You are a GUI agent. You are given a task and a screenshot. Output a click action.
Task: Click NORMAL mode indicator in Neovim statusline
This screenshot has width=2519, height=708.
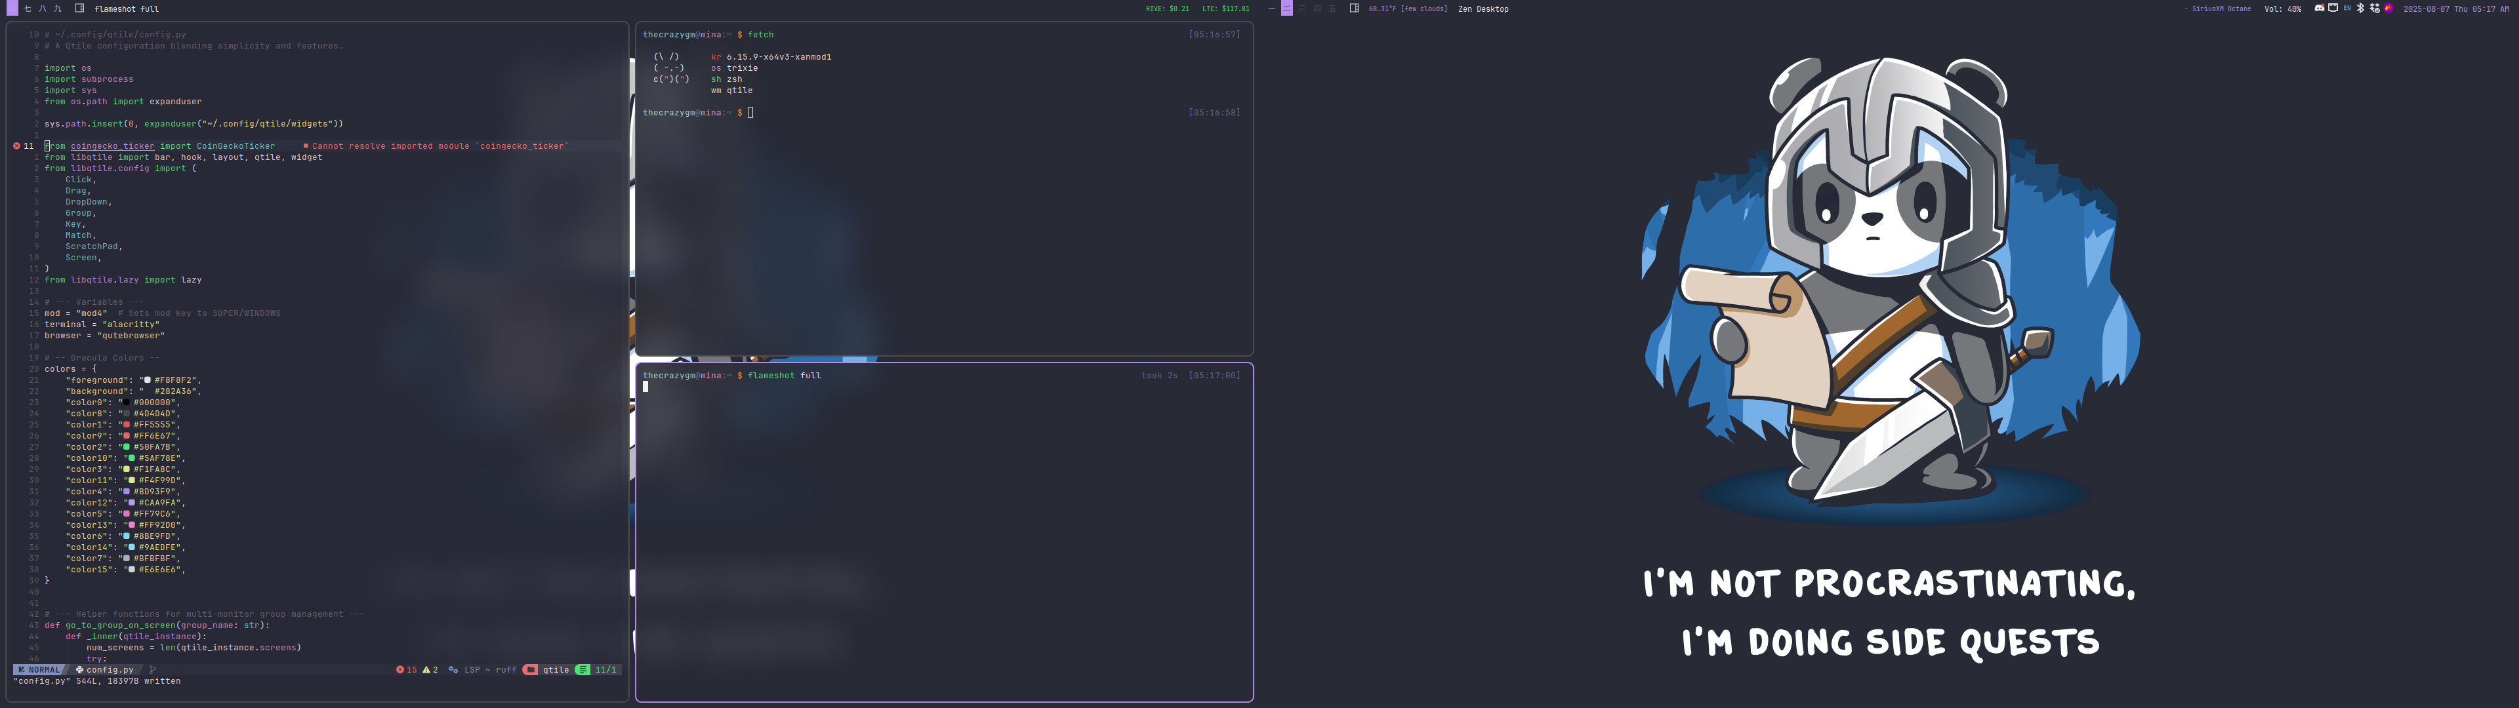click(39, 670)
